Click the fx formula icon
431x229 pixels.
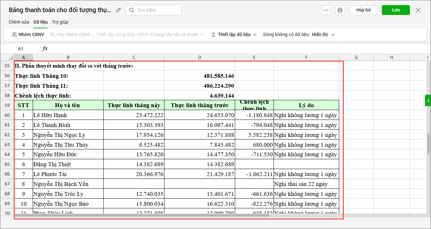45,48
